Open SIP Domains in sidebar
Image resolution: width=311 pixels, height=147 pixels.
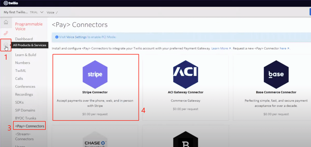[25, 110]
